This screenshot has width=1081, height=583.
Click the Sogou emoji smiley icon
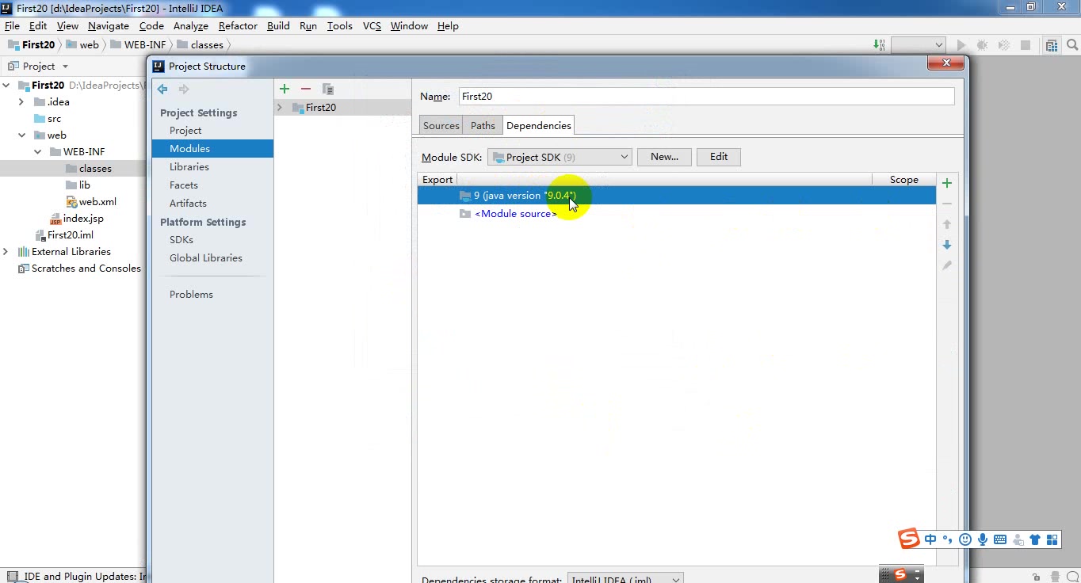coord(965,539)
